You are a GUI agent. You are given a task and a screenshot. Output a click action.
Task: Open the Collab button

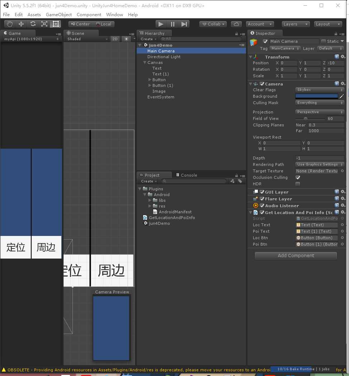tap(213, 24)
